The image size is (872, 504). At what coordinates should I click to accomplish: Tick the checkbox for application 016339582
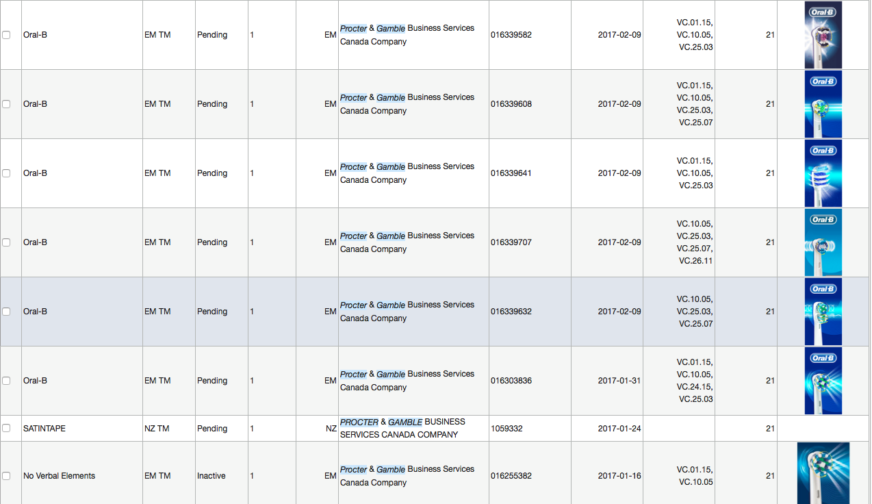click(6, 35)
